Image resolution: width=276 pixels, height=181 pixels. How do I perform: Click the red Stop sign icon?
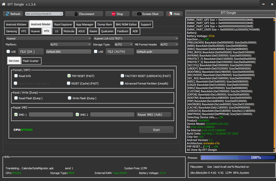(113, 14)
